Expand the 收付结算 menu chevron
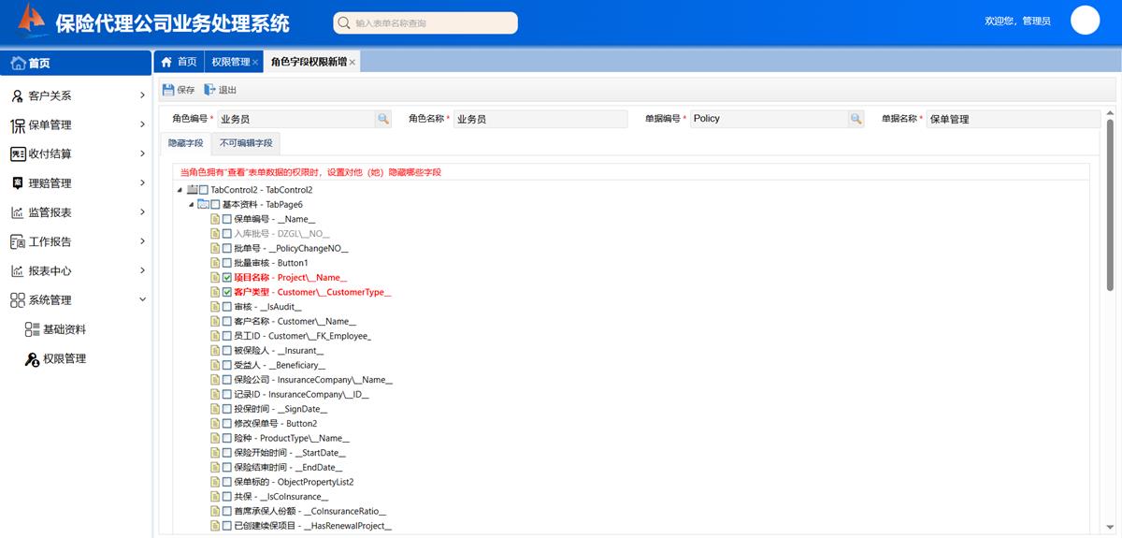Viewport: 1122px width, 538px height. (x=142, y=153)
